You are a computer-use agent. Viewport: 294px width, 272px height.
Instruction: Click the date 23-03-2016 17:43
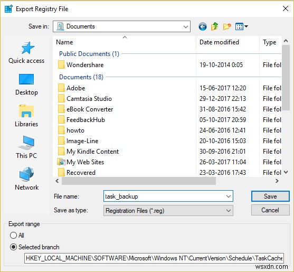coord(223,173)
